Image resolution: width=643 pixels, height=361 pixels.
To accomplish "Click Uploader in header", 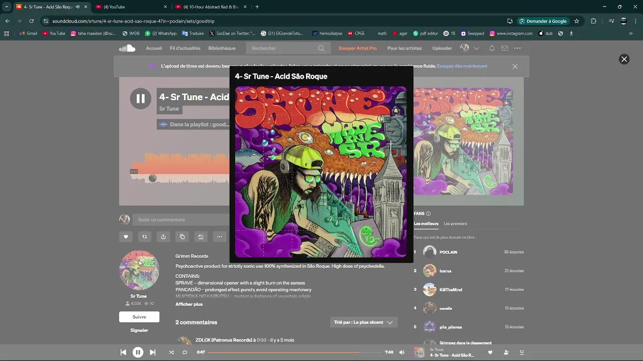I will click(x=442, y=48).
